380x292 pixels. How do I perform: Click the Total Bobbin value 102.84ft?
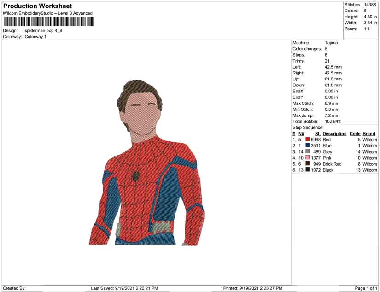pos(333,121)
